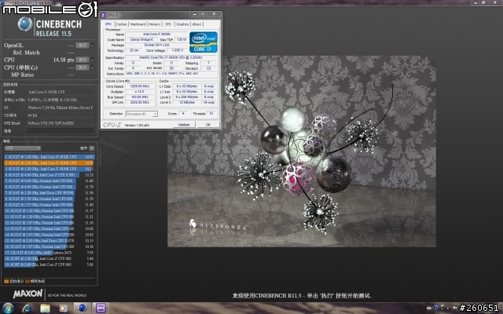This screenshot has width=503, height=314.
Task: Click the dark-orange identical system legend swatch
Action: tap(28, 281)
